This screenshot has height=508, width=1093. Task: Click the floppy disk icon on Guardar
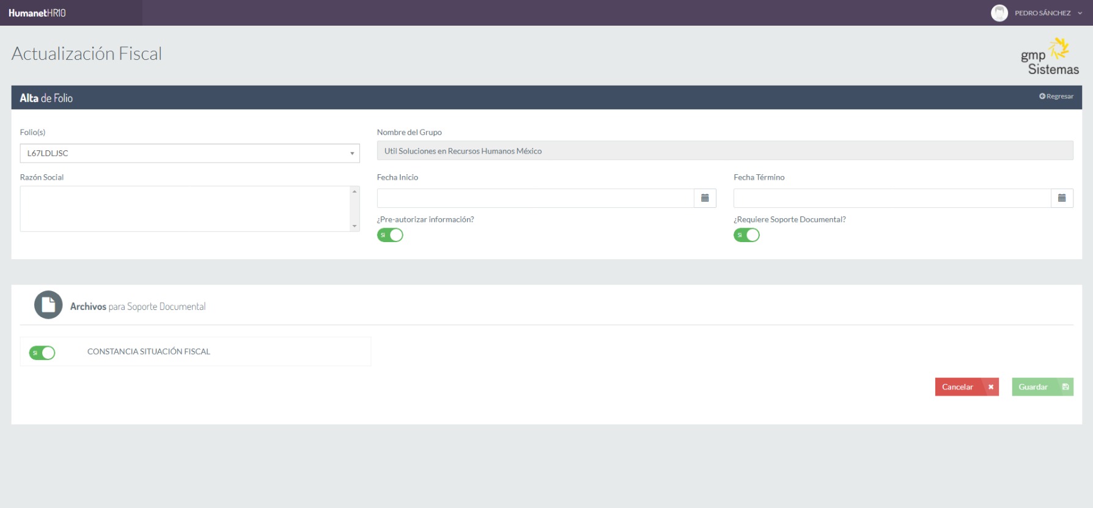1065,387
